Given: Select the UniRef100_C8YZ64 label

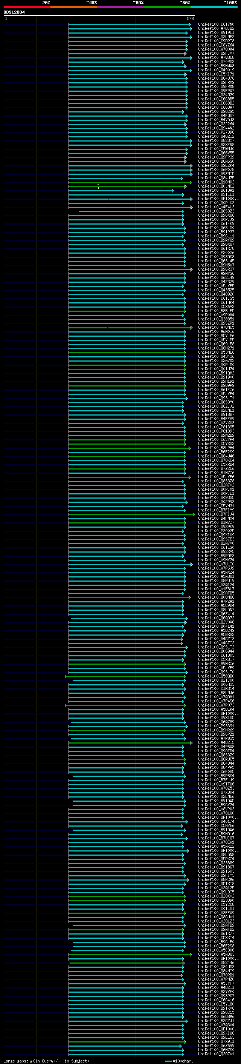Looking at the screenshot, I should tap(216, 45).
